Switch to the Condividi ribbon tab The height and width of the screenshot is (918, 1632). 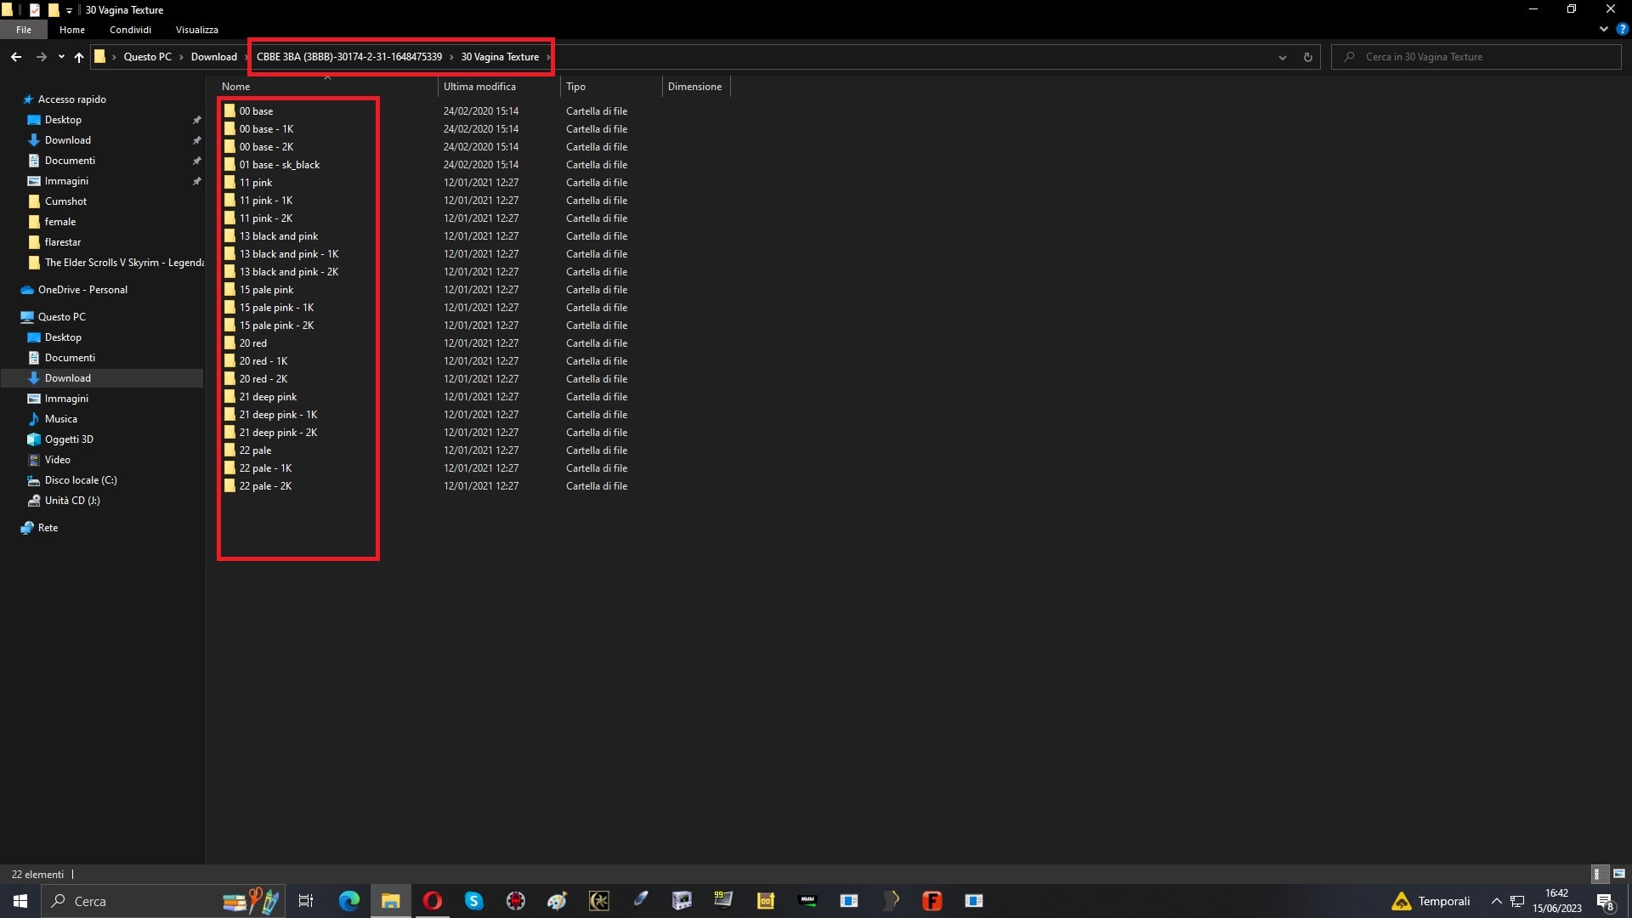(x=130, y=30)
